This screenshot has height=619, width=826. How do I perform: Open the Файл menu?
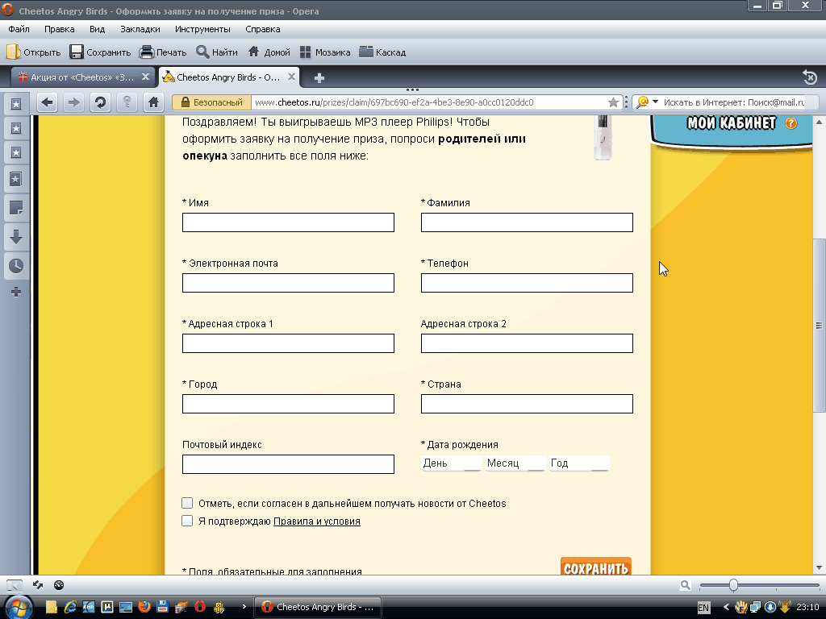click(19, 29)
